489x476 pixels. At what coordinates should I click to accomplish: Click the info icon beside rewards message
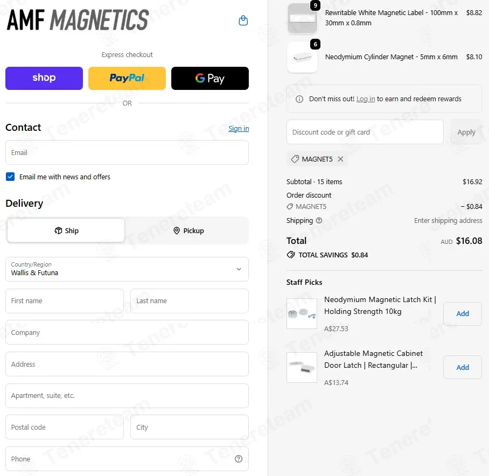click(x=299, y=99)
